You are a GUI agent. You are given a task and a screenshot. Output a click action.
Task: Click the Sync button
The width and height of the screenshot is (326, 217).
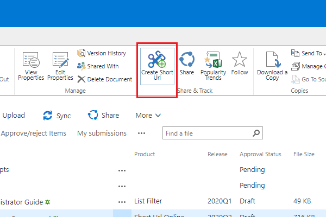point(57,116)
